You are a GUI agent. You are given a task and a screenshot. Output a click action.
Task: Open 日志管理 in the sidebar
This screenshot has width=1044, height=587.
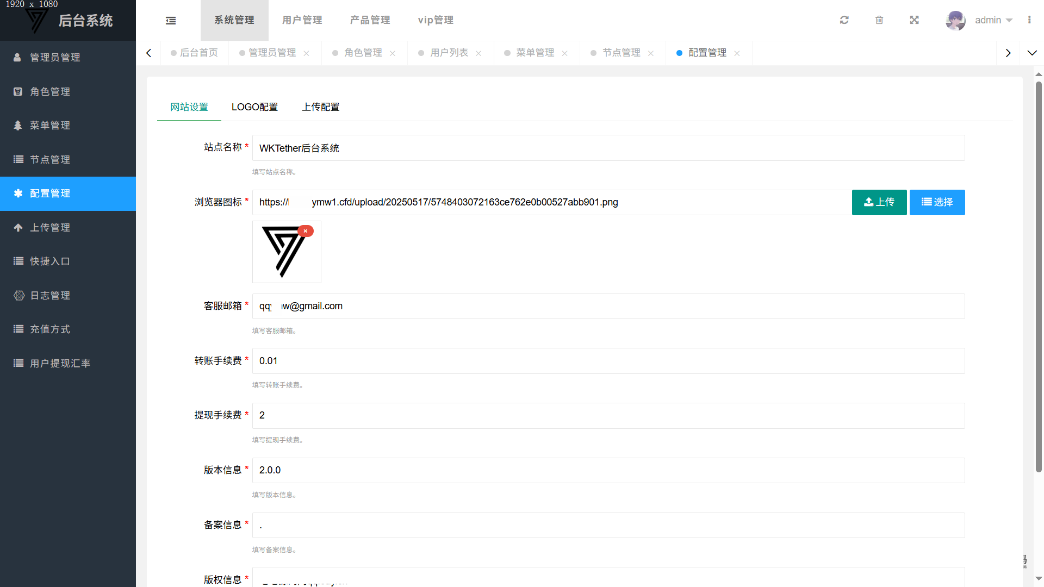coord(50,295)
